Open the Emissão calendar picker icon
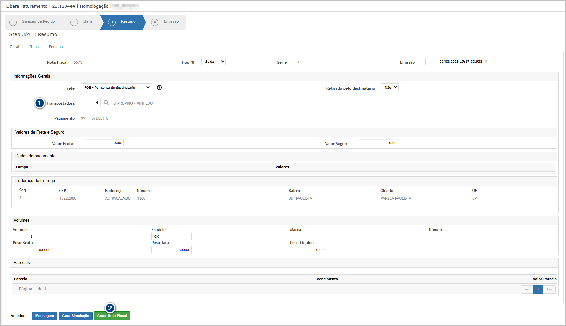The image size is (566, 326). point(487,62)
